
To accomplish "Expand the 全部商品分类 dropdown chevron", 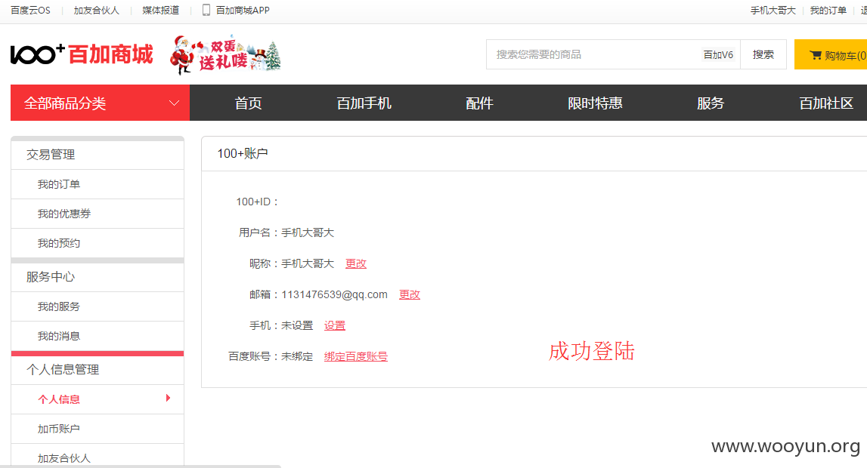I will 174,103.
